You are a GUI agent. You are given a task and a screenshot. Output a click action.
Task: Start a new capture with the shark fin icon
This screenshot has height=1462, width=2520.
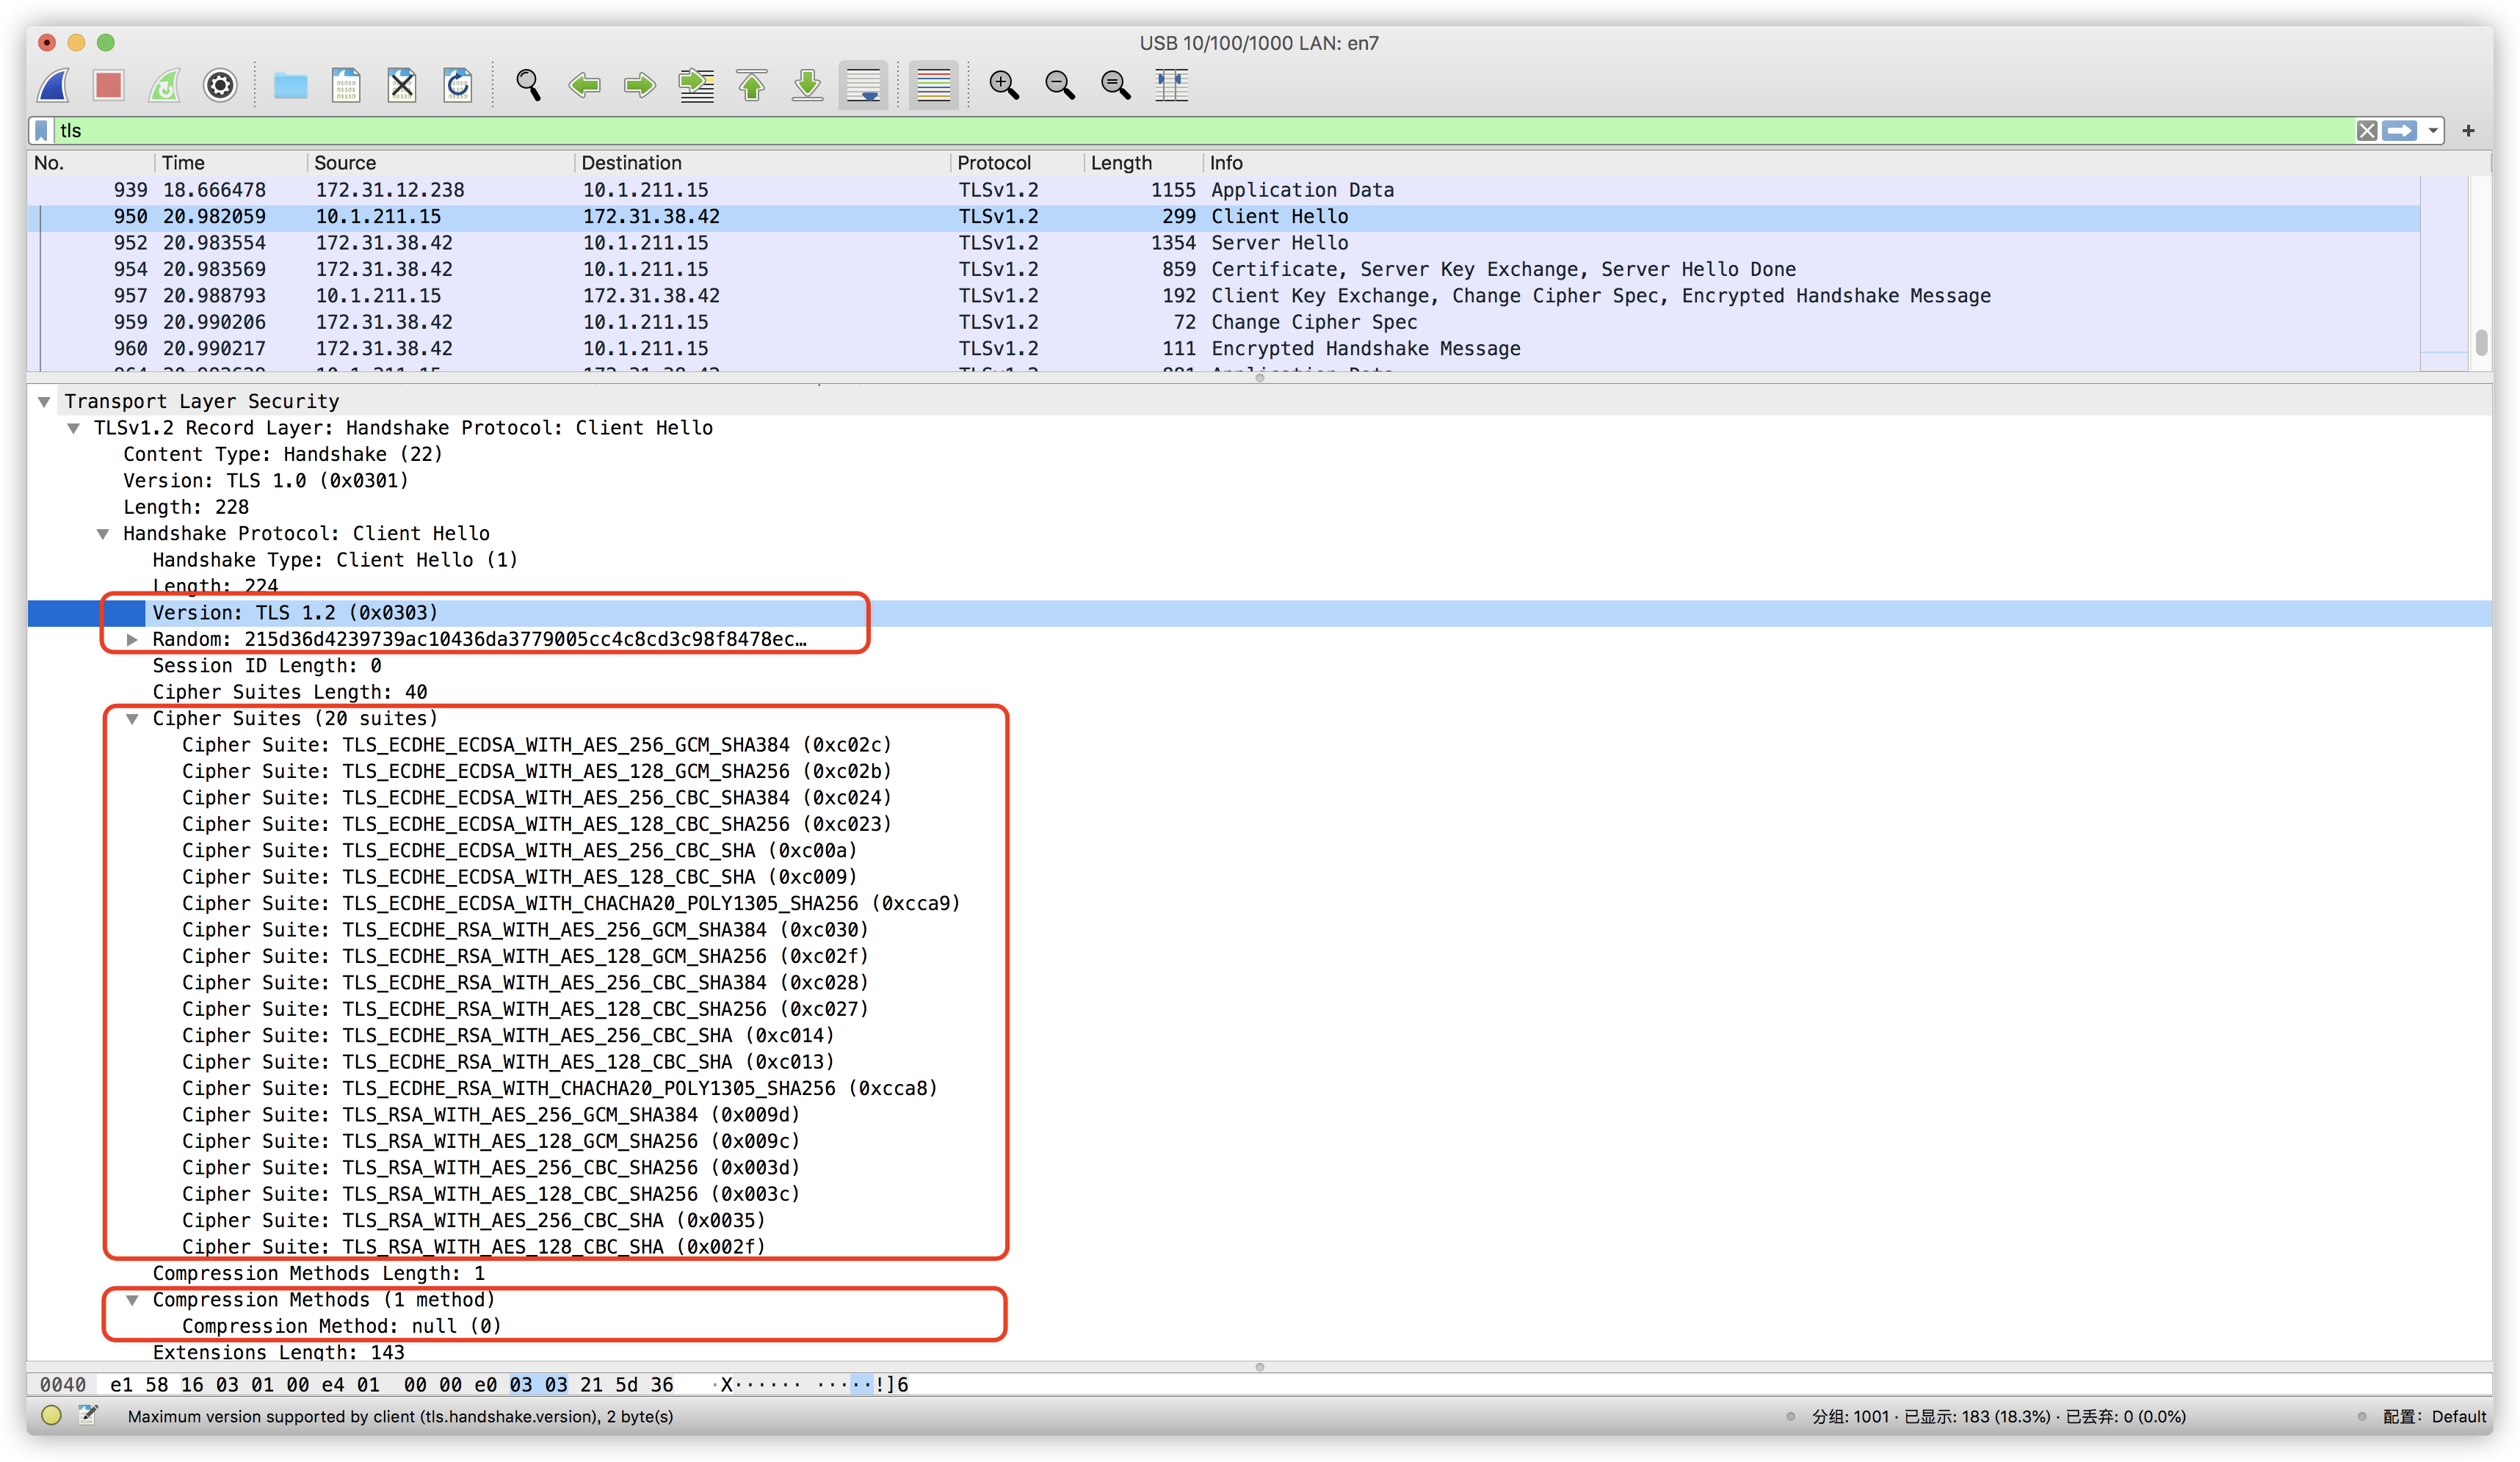52,85
